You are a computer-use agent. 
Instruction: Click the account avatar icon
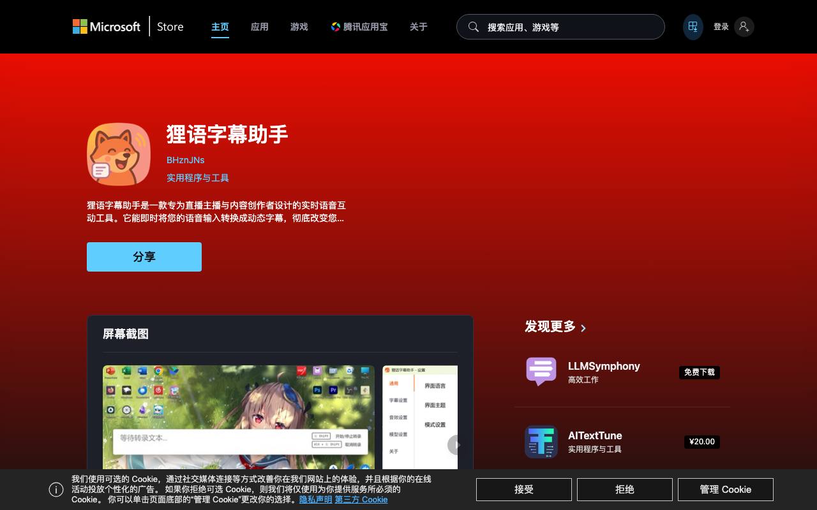[744, 27]
